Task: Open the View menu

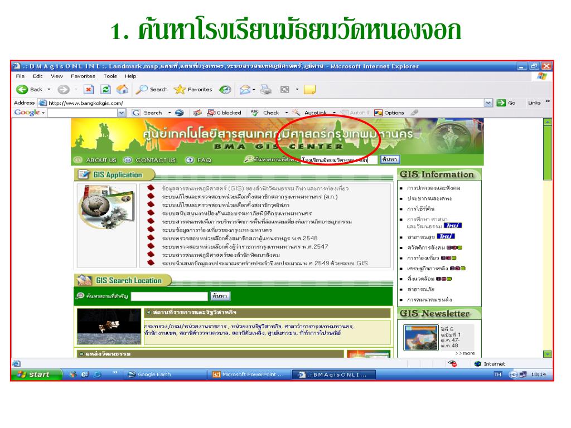Action: point(56,76)
